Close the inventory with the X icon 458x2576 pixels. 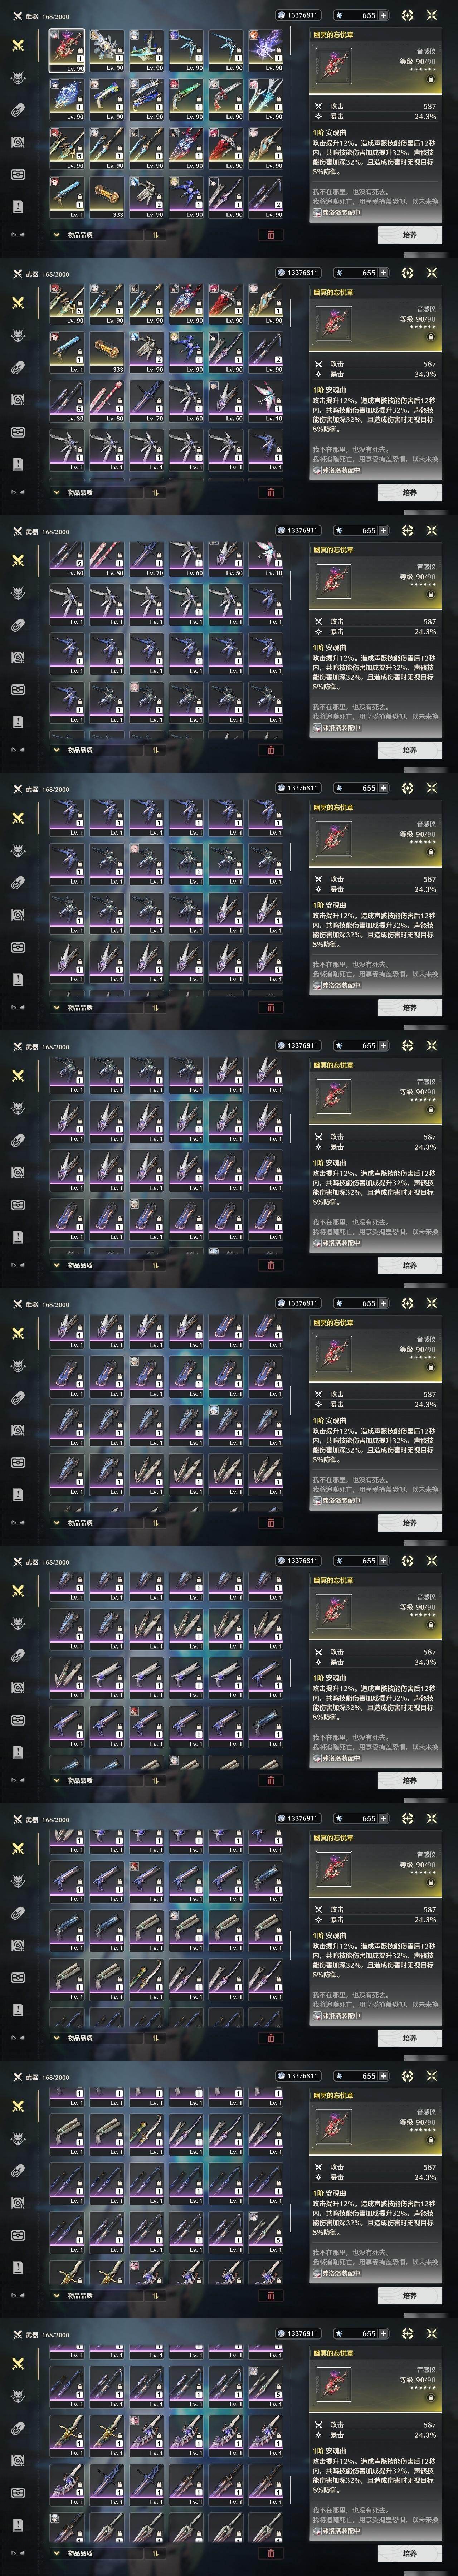tap(431, 15)
